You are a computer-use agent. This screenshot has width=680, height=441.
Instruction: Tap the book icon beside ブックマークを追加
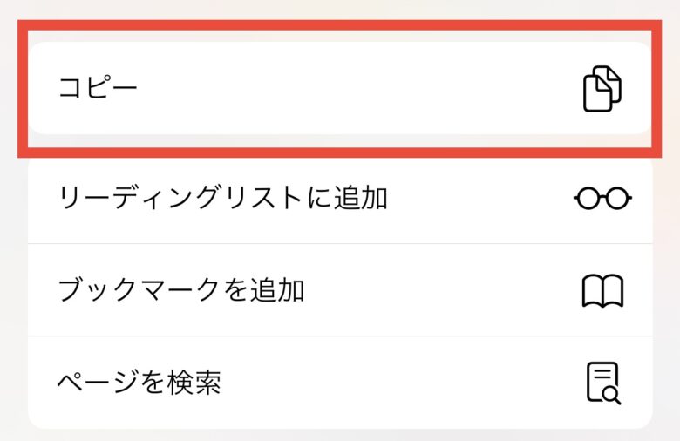602,290
